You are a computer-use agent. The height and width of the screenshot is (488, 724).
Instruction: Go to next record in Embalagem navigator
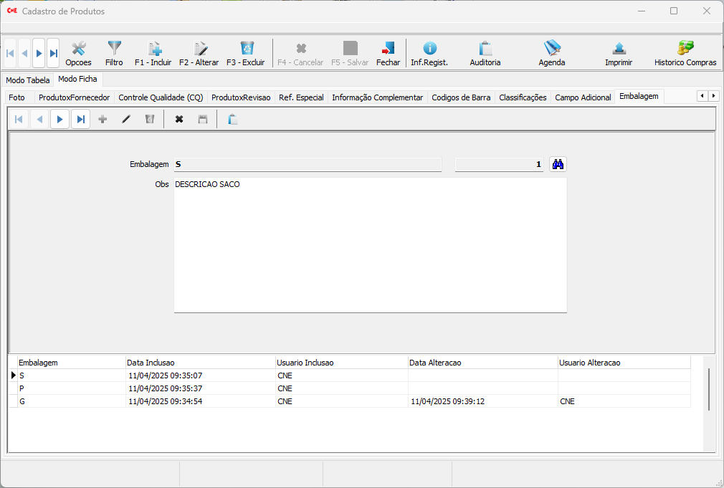tap(59, 119)
